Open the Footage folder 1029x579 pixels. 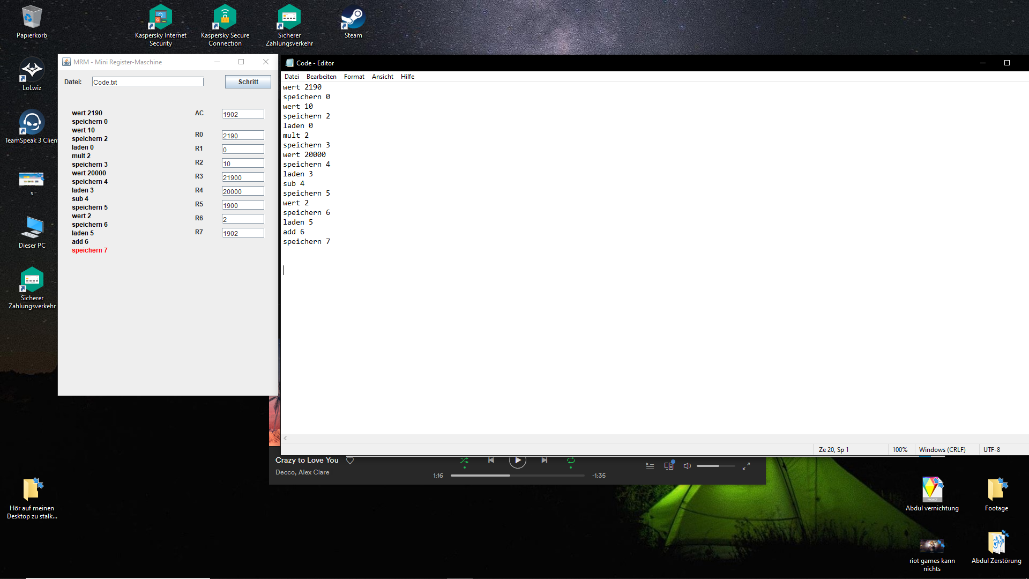point(996,494)
